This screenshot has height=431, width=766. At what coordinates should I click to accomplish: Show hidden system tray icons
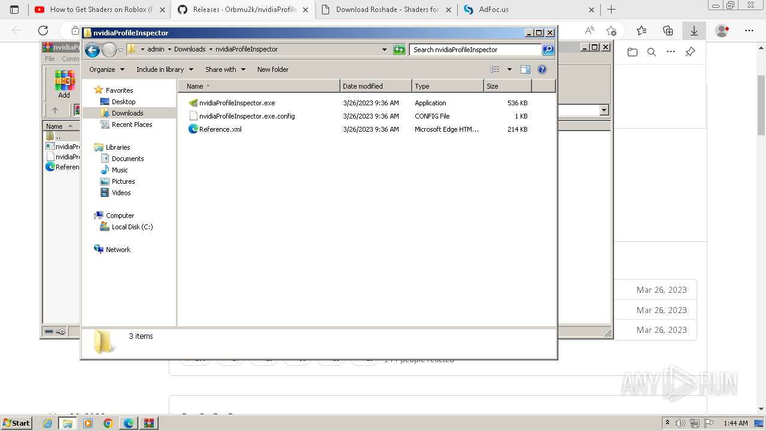(667, 423)
